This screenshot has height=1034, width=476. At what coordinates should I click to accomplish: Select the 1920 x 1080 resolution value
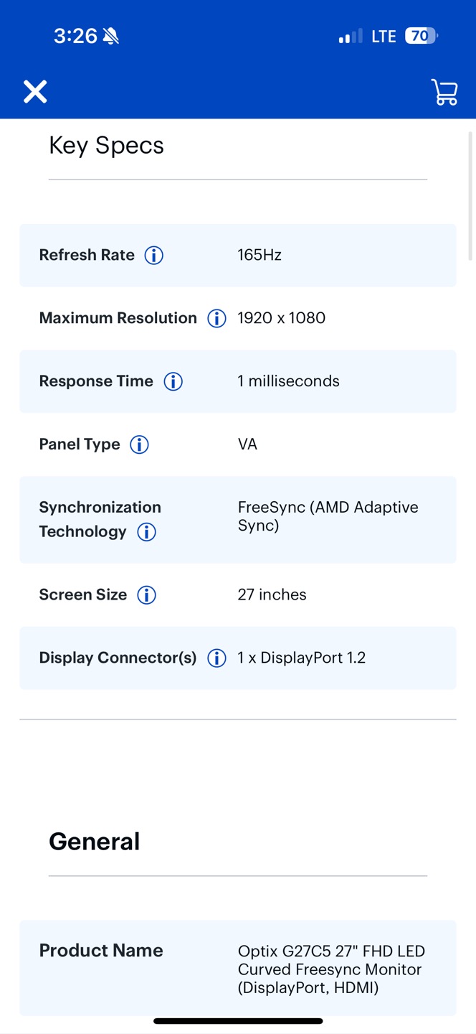click(x=282, y=318)
